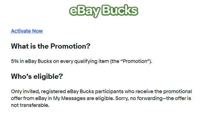Click the paragraph starting "Only invited, registered"
This screenshot has height=114, width=214.
point(101,98)
